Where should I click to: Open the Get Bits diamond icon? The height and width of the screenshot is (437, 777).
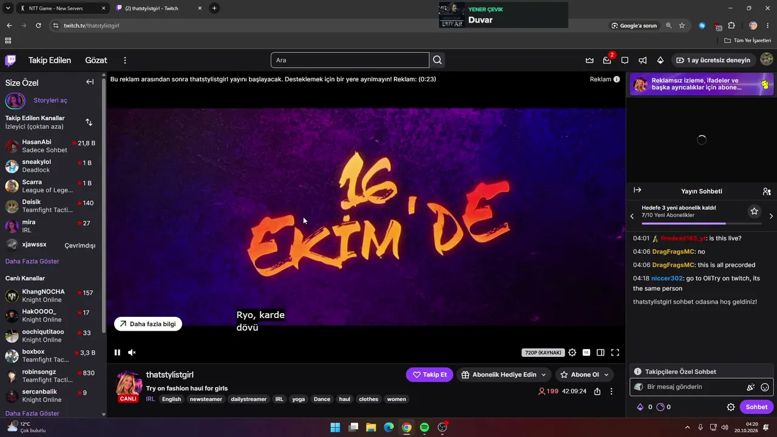click(x=660, y=60)
